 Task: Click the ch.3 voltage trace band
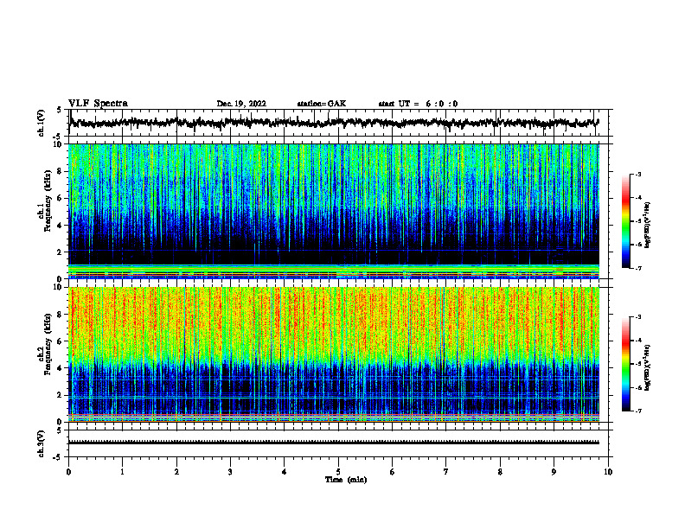pyautogui.click(x=334, y=443)
